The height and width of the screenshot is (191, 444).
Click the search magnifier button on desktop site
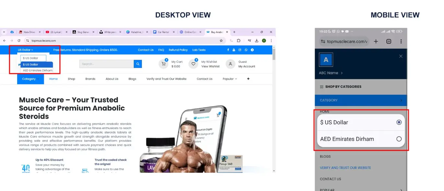point(138,64)
